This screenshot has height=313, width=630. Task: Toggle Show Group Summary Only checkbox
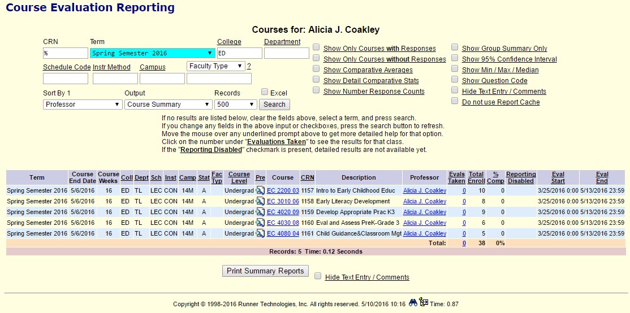tap(455, 47)
